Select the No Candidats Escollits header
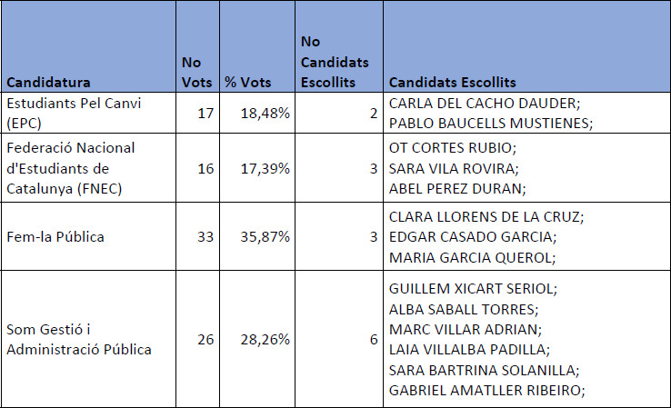The height and width of the screenshot is (408, 671). 335,61
